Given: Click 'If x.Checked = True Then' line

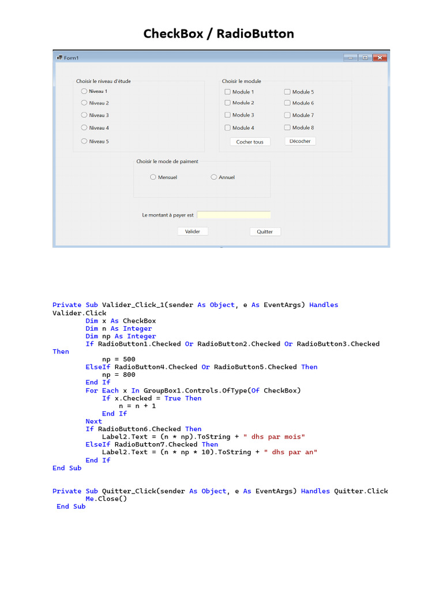Looking at the screenshot, I should point(152,398).
